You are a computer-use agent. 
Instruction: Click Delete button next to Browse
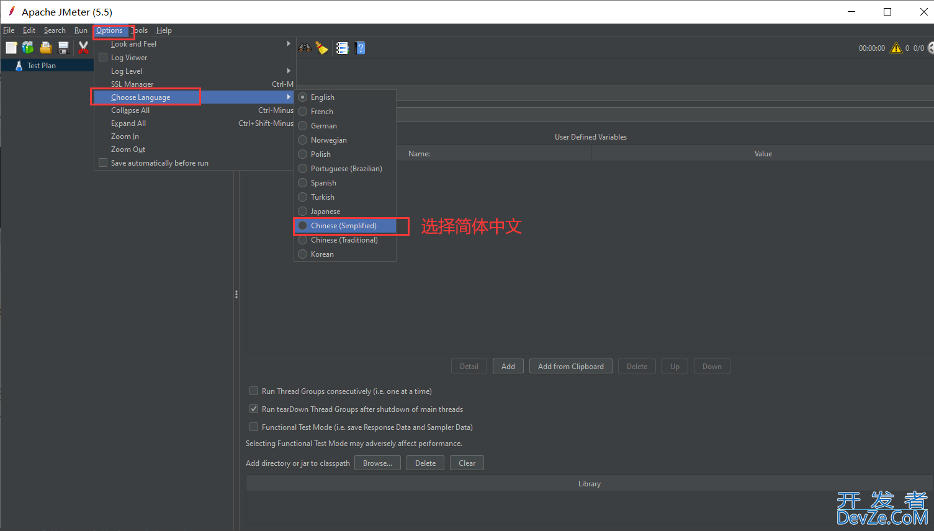(x=425, y=463)
